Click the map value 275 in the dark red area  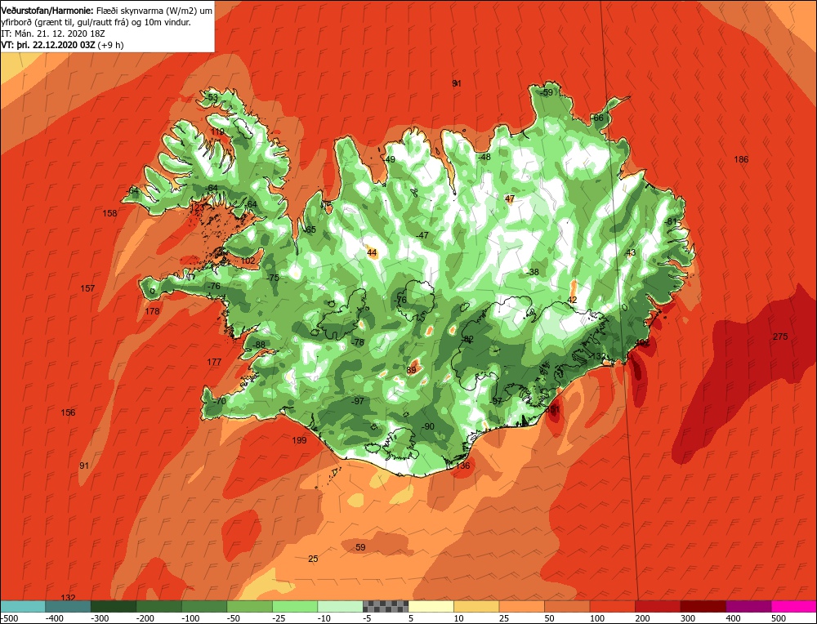coord(780,337)
